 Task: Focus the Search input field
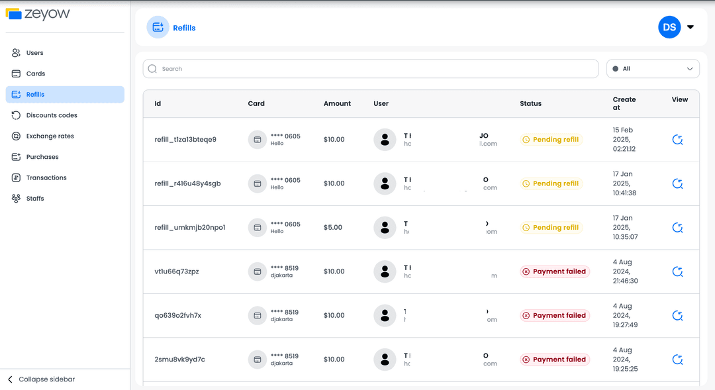(371, 69)
